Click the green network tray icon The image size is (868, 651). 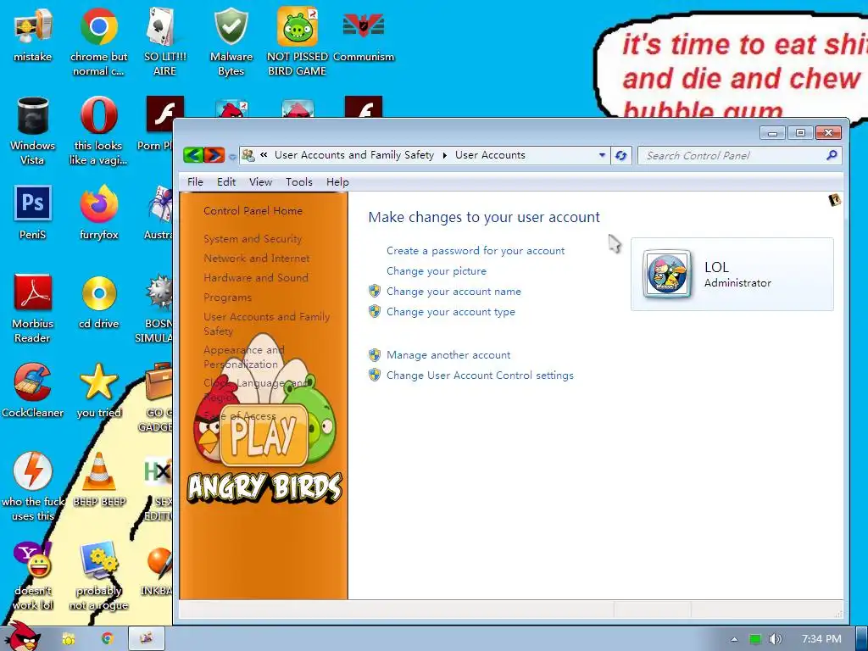(755, 639)
